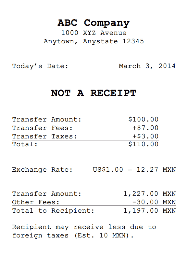Click the 1,197.00 MXN recipient total
Image resolution: width=187 pixels, height=257 pixels.
click(x=150, y=211)
